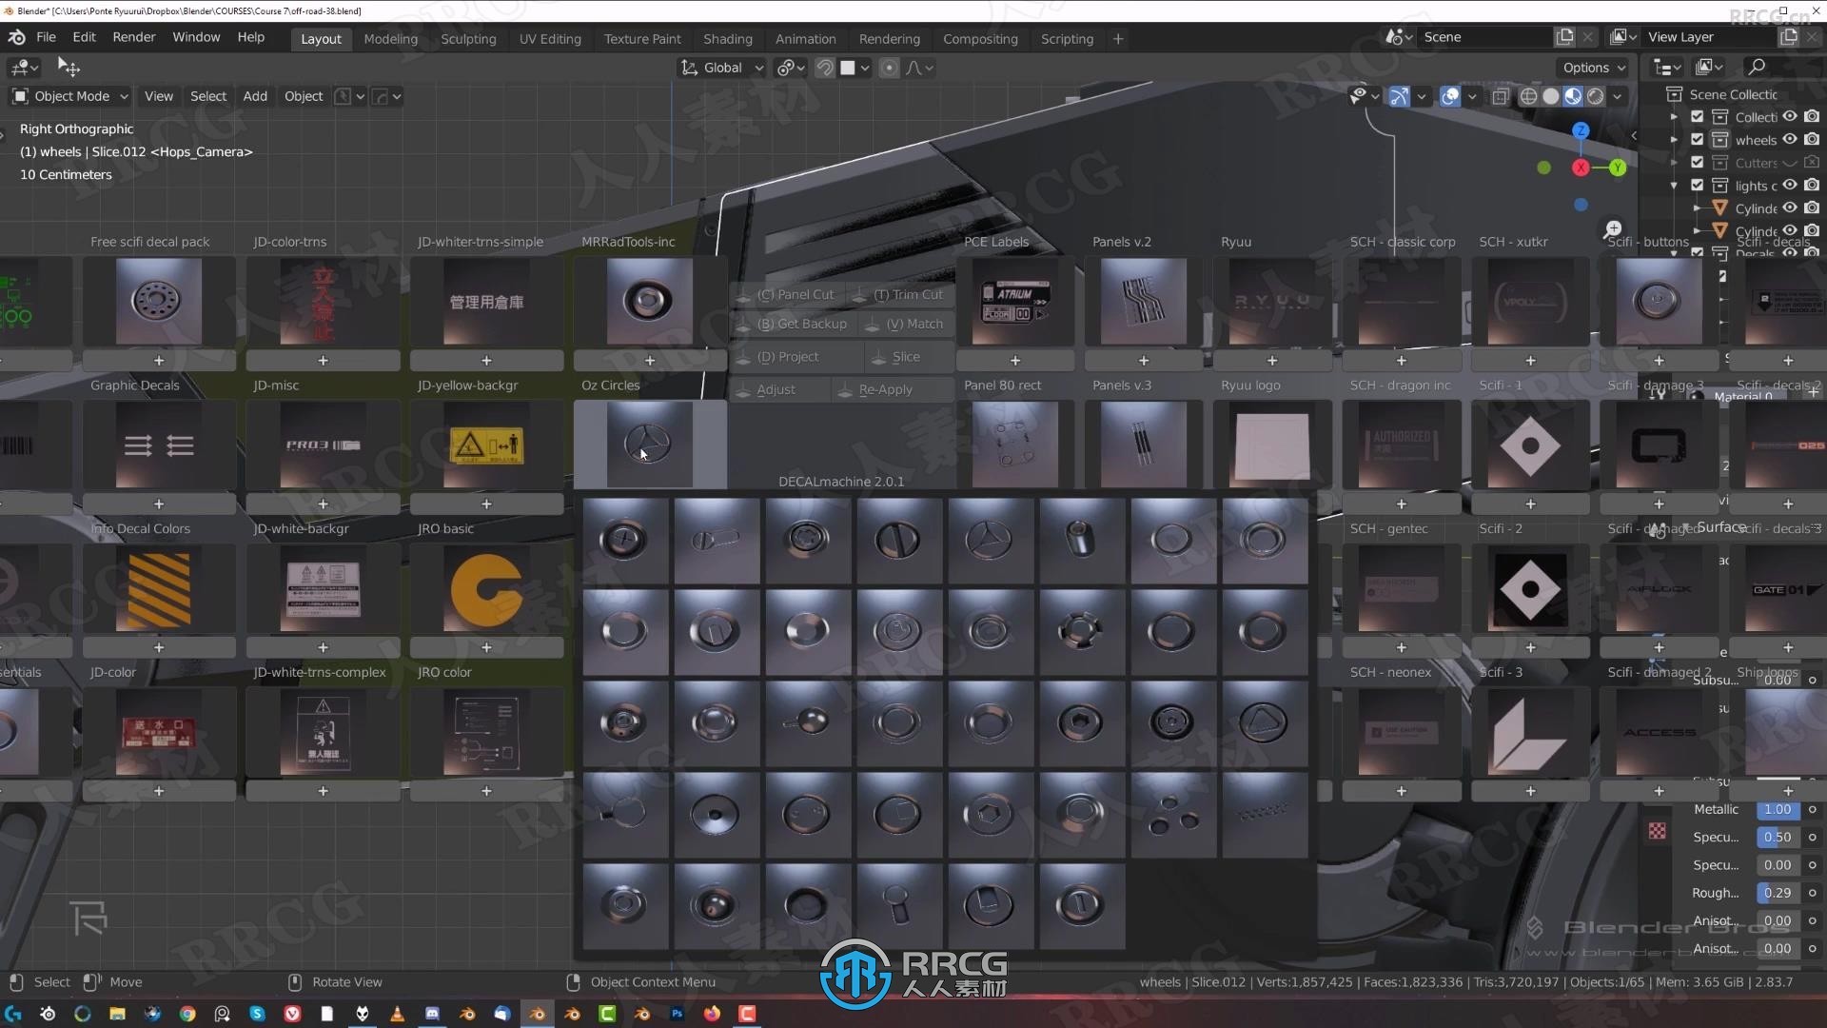Click the JRO basic orange C decal
Image resolution: width=1827 pixels, height=1028 pixels.
[x=486, y=589]
